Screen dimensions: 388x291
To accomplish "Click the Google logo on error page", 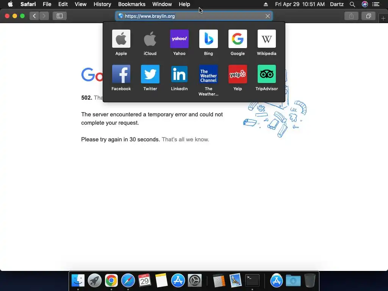I will (x=92, y=75).
